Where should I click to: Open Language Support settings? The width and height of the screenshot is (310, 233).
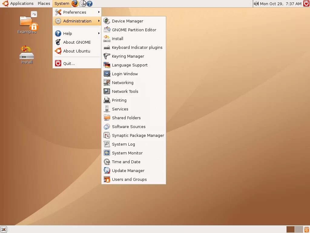(134, 65)
